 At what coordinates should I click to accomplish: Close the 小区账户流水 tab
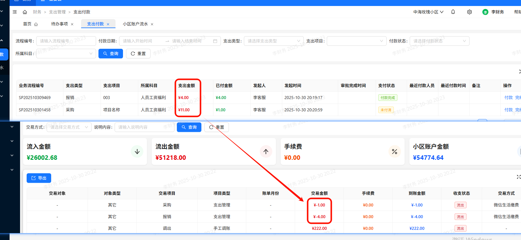(x=152, y=24)
